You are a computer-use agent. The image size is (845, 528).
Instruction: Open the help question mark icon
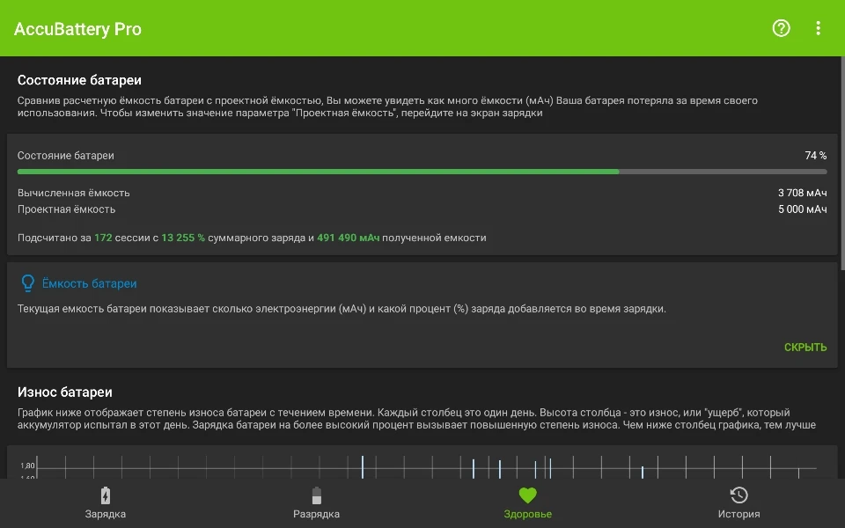coord(781,28)
